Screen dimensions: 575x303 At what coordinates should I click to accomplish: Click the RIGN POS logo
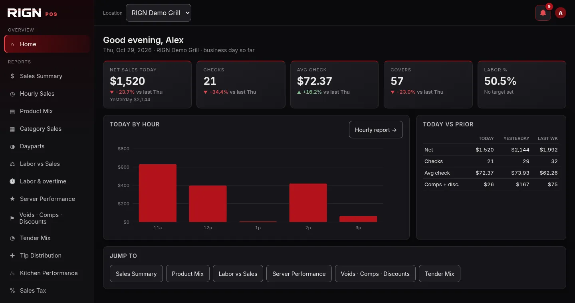coord(32,13)
